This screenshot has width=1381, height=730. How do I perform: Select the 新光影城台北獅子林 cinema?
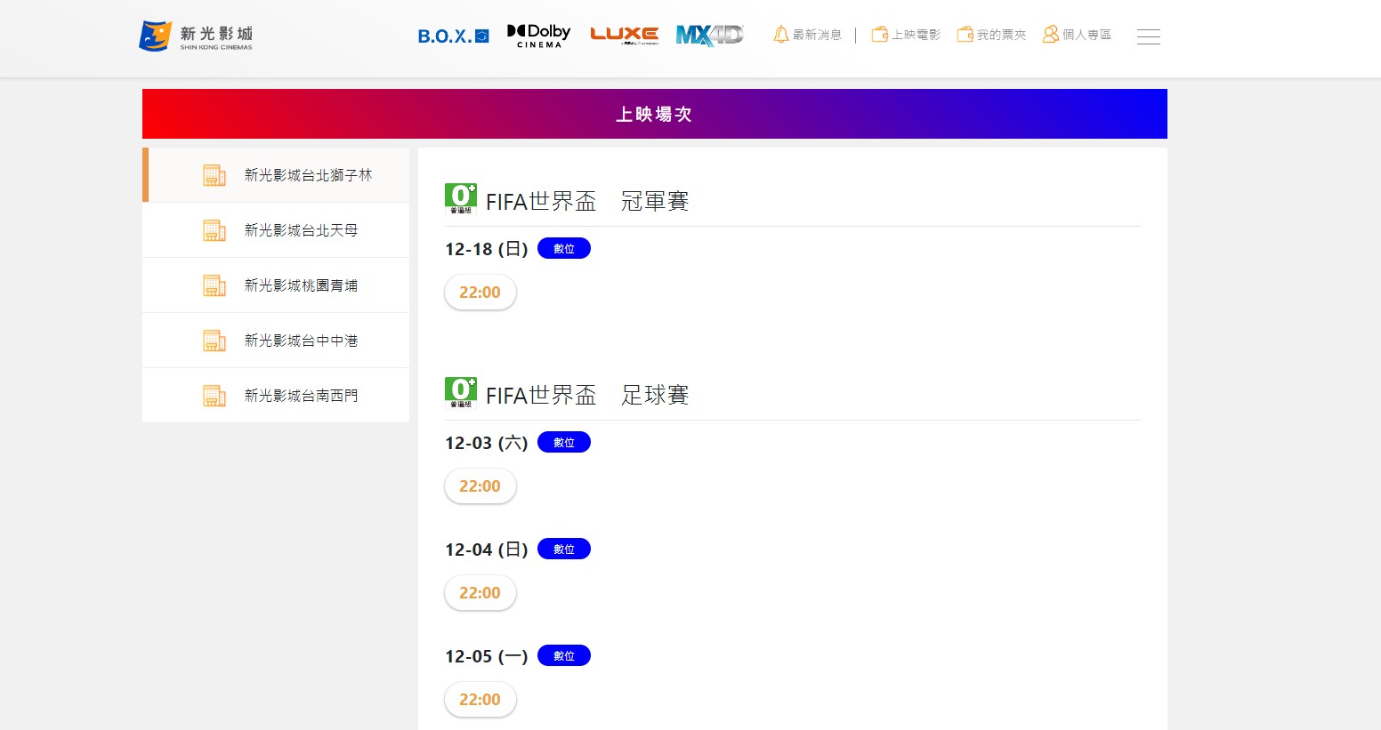(277, 175)
